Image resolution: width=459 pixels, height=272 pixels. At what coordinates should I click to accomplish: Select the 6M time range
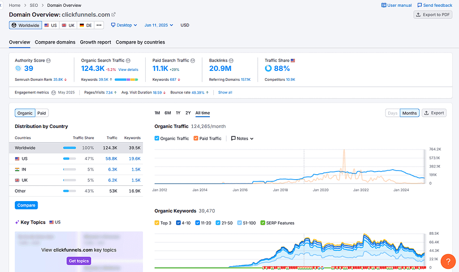click(x=168, y=113)
